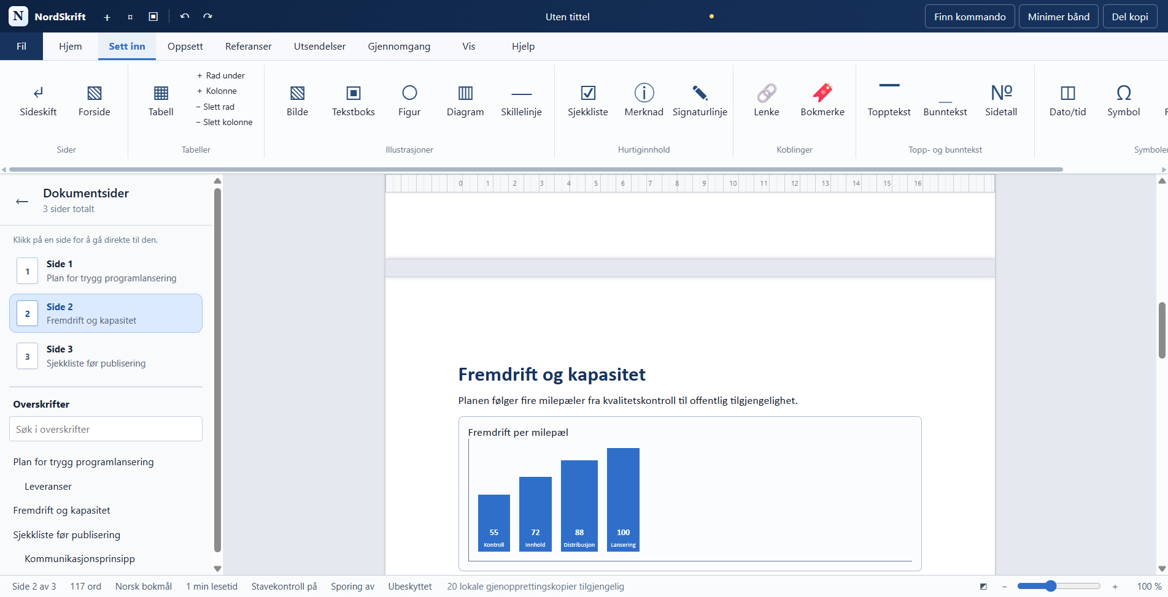Image resolution: width=1168 pixels, height=597 pixels.
Task: Go back with the Dokumentsider arrow
Action: click(22, 201)
